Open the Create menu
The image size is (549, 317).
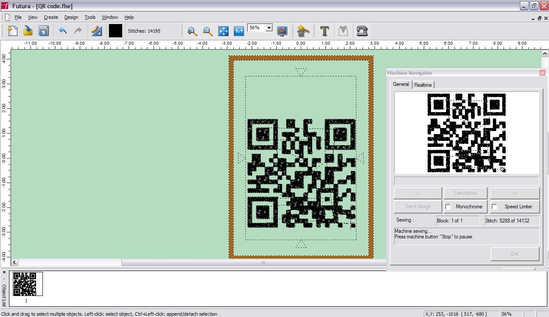point(51,17)
